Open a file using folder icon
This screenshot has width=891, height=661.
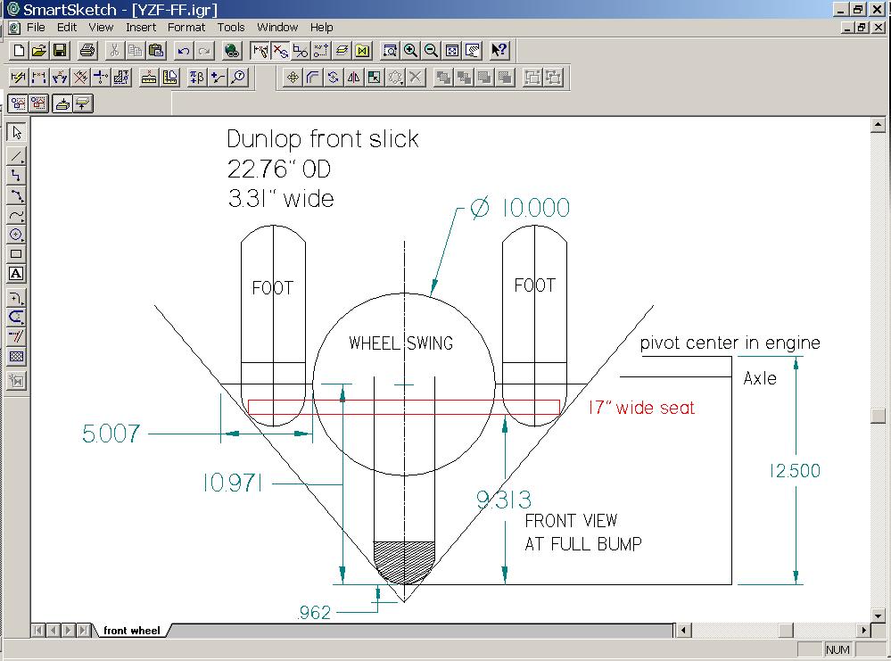pos(39,51)
